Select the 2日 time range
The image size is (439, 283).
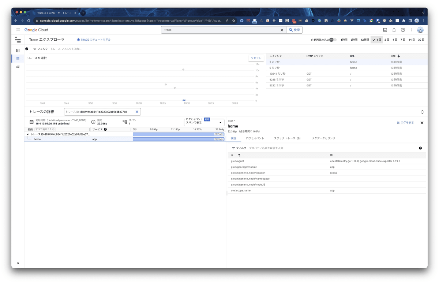click(387, 40)
